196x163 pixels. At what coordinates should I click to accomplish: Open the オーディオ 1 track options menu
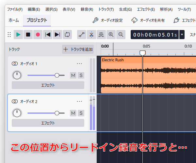[x=79, y=64]
